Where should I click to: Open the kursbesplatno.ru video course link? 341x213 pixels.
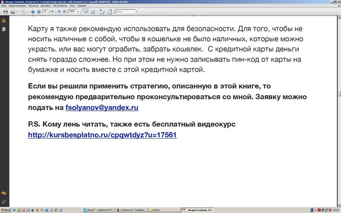(x=102, y=135)
